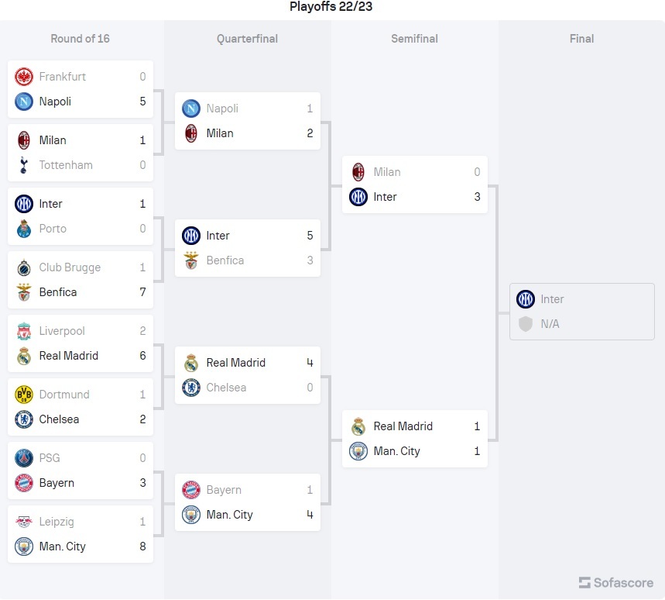Click Tottenham's crest in Round of 16
This screenshot has height=600, width=665.
(x=24, y=165)
